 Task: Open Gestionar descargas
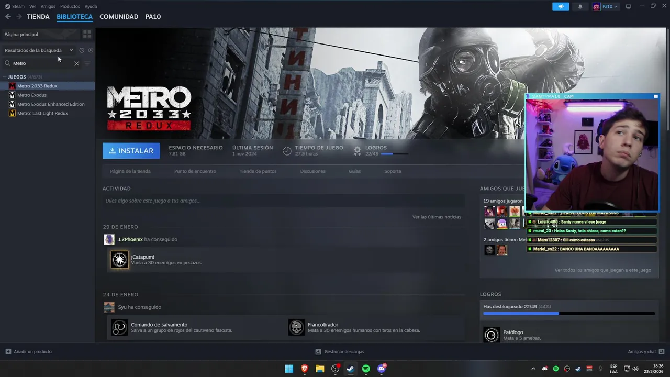(340, 352)
